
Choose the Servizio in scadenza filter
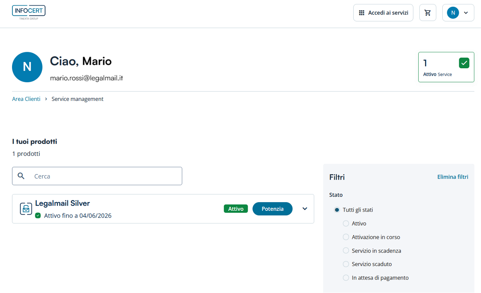tap(346, 251)
